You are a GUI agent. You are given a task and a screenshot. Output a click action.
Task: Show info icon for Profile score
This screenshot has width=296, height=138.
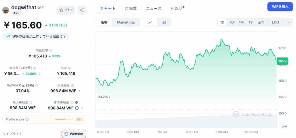tap(27, 119)
